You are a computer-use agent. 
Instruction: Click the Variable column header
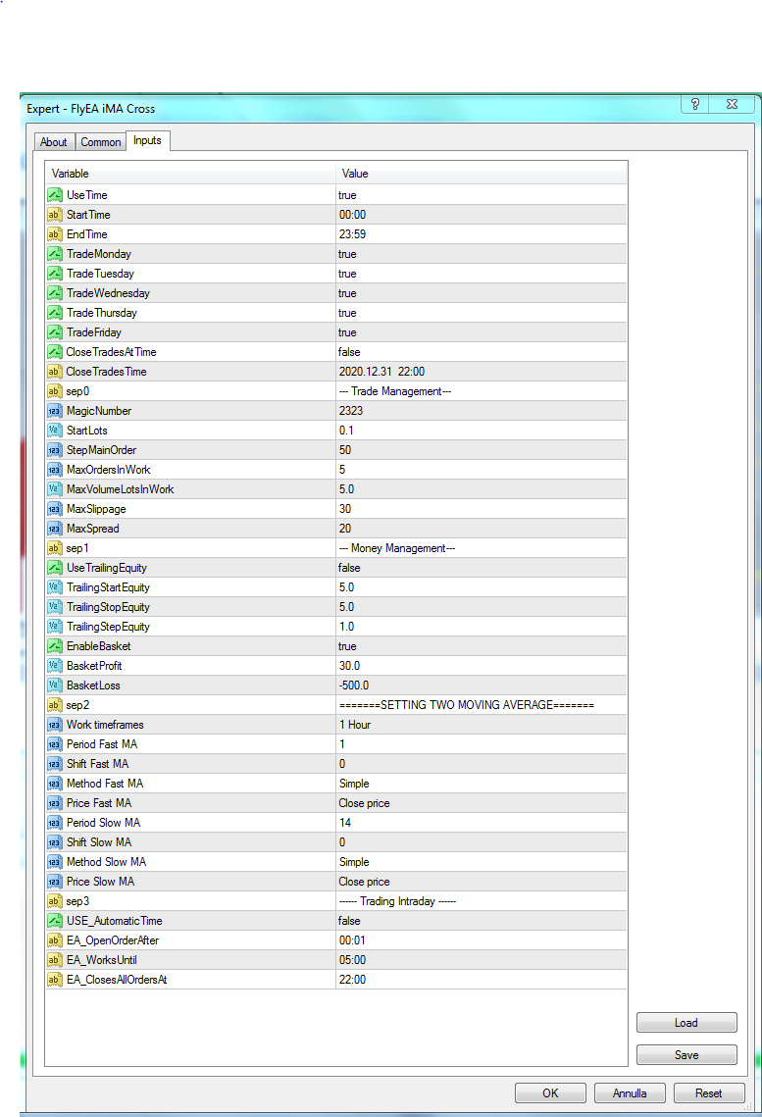[x=191, y=174]
